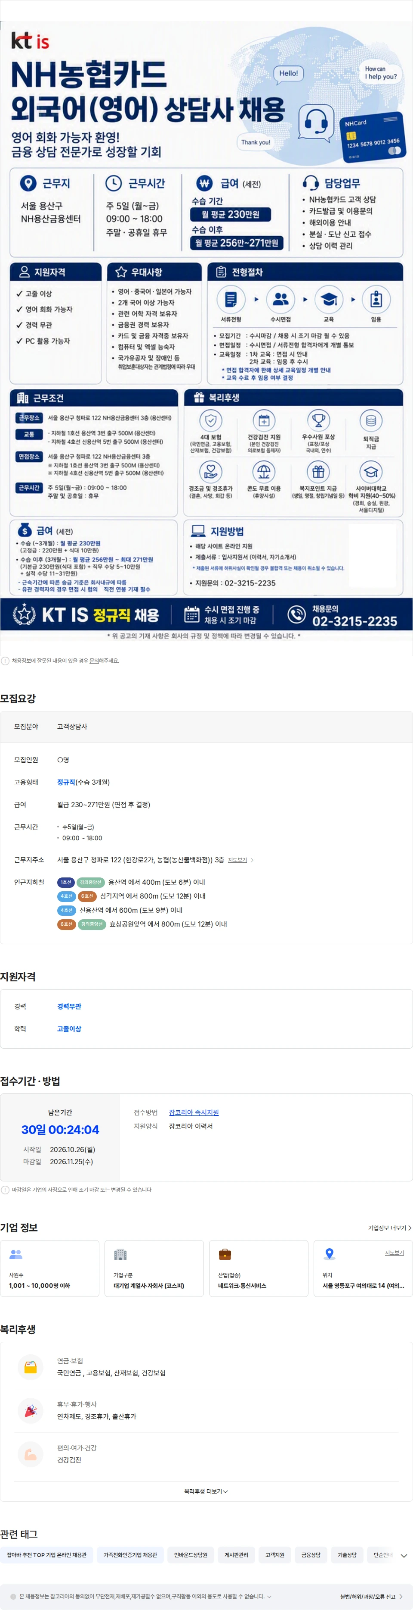Click the 30일 remaining time countdown

pos(61,1129)
